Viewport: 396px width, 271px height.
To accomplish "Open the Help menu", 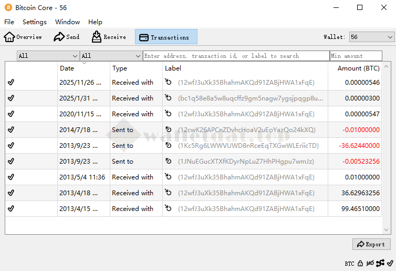I will coord(95,22).
